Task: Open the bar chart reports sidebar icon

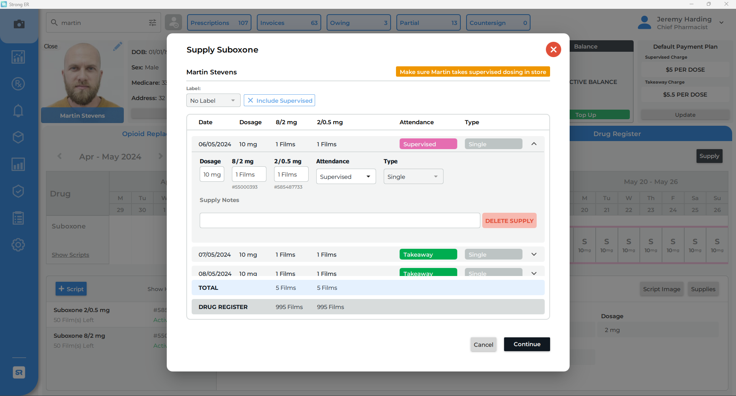Action: [x=18, y=164]
